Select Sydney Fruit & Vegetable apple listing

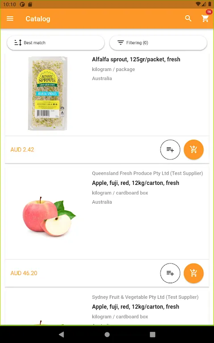tap(136, 307)
